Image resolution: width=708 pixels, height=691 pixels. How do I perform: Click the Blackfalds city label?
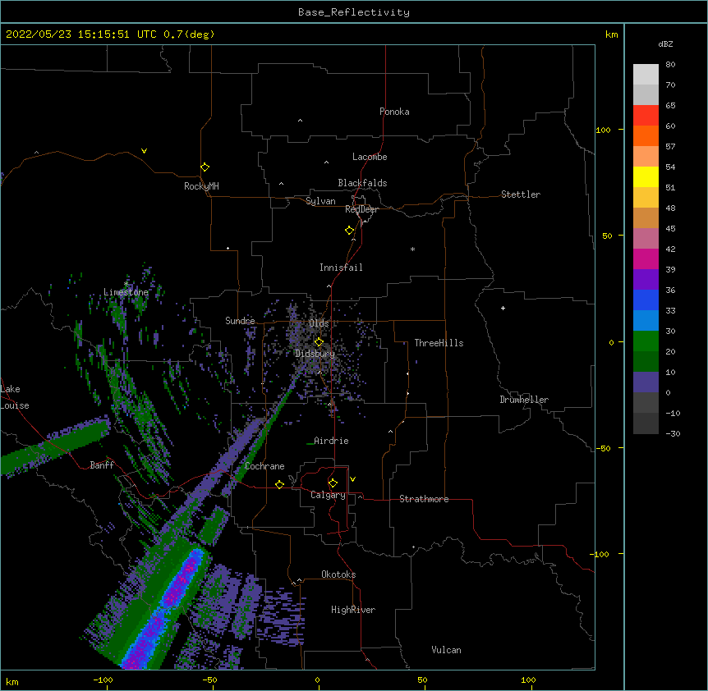[x=362, y=183]
